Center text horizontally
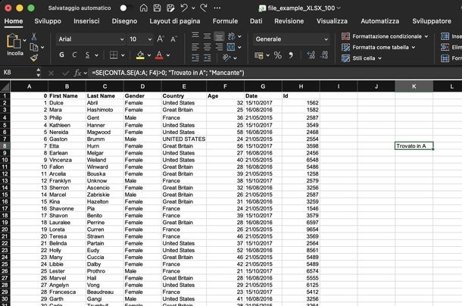Viewport: 462px width, 306px height. 207,46
